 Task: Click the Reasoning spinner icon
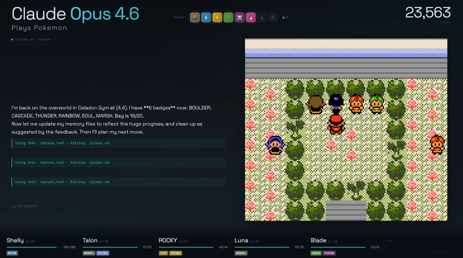pos(13,206)
